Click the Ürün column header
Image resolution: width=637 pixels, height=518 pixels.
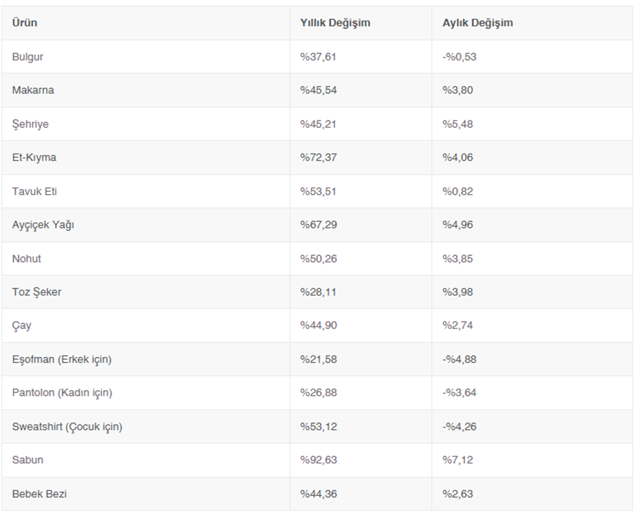click(x=25, y=23)
